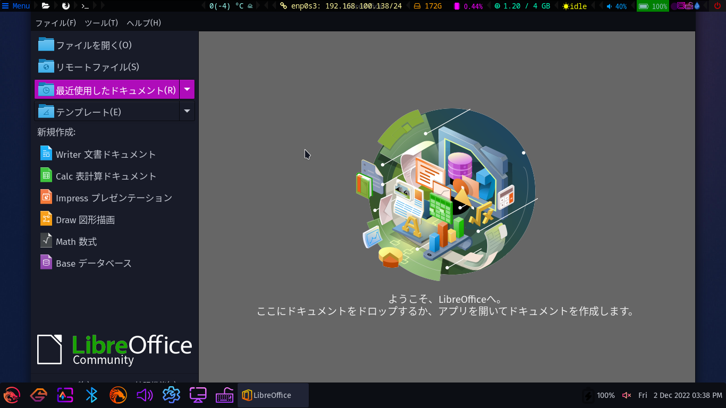Click the battery charging tray icon
This screenshot has width=726, height=408.
[588, 396]
